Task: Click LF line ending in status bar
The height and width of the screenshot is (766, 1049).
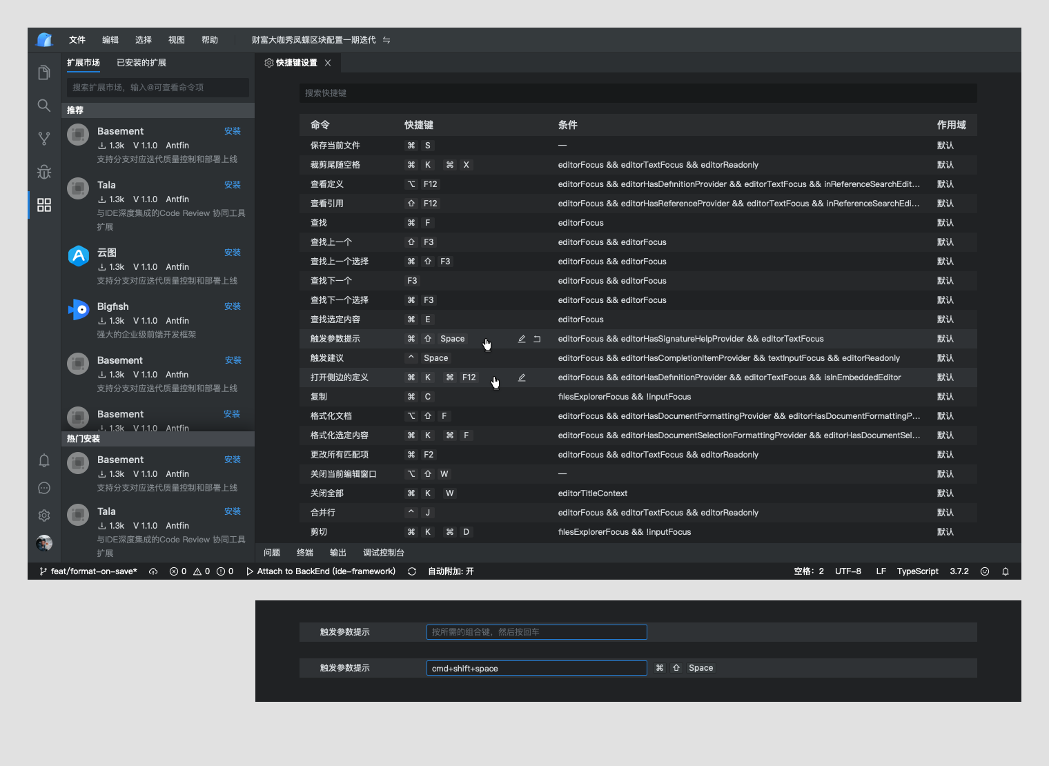Action: (881, 571)
